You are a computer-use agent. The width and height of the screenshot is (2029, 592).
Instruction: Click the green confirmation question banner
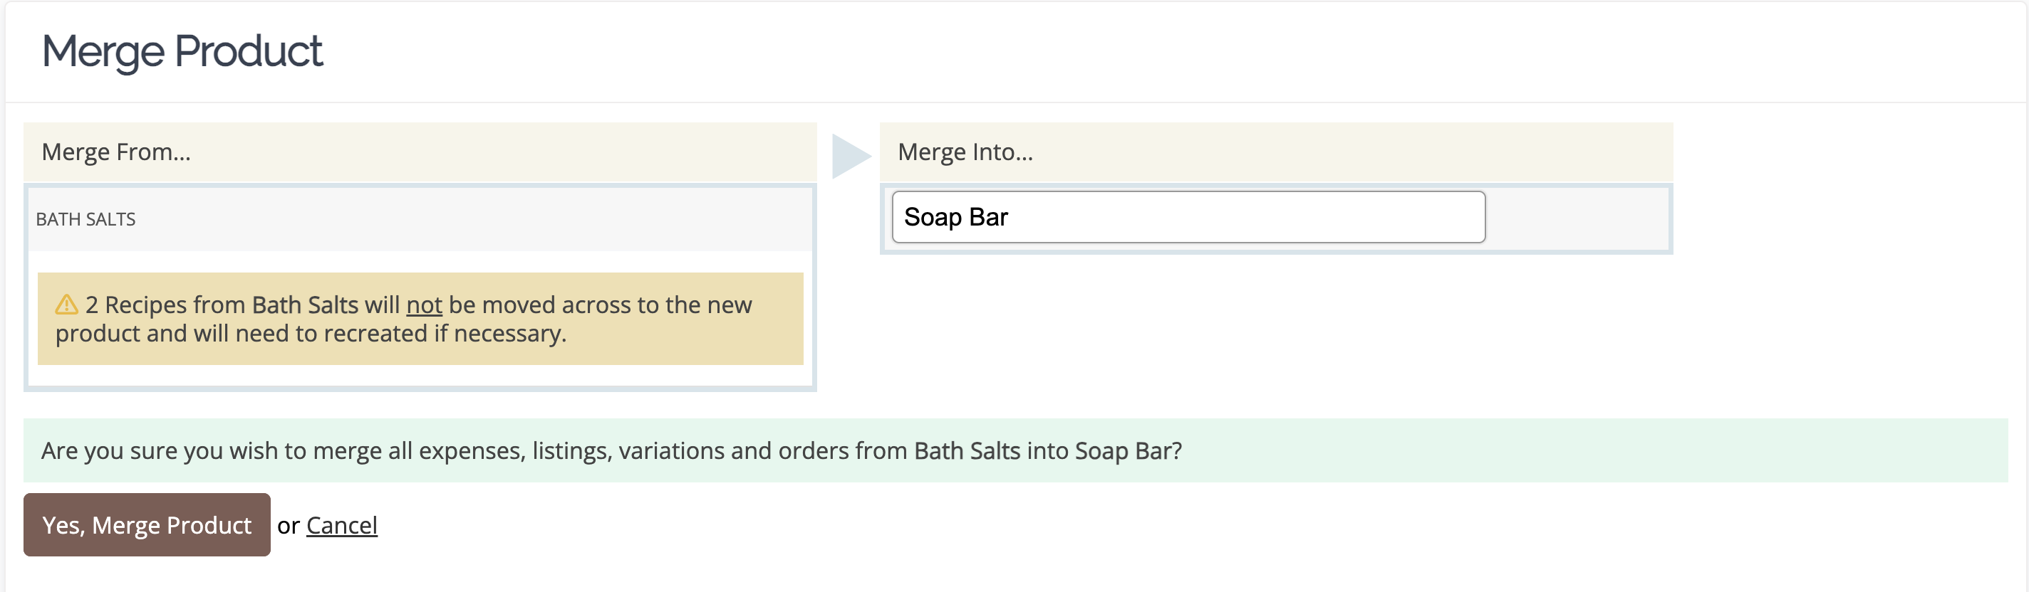[1015, 450]
